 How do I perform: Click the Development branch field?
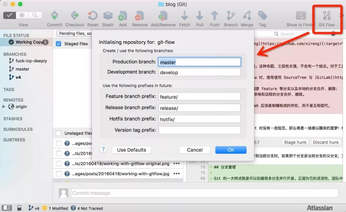pyautogui.click(x=200, y=72)
